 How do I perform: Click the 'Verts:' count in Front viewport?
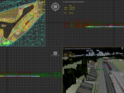coord(69,9)
